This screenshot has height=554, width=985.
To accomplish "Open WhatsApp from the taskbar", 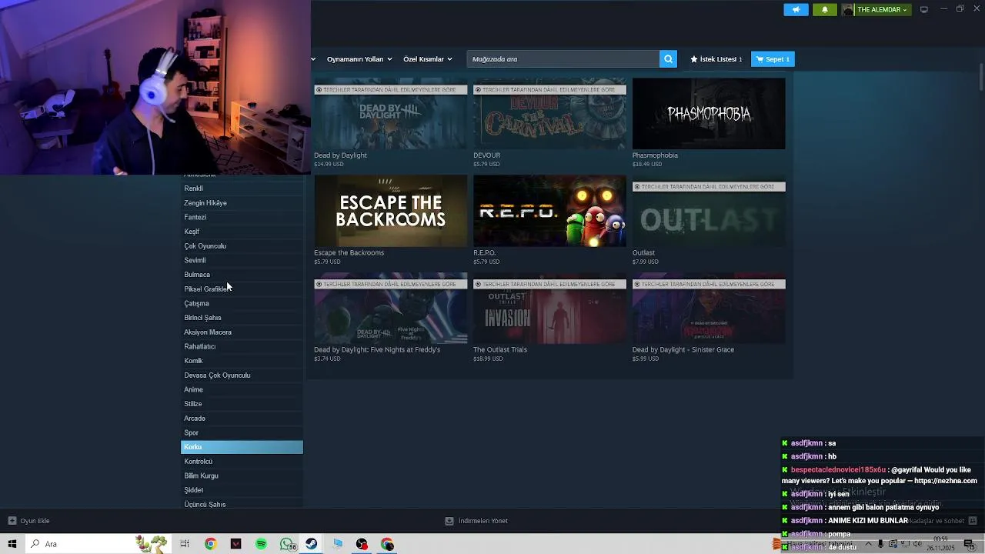I will [x=286, y=544].
